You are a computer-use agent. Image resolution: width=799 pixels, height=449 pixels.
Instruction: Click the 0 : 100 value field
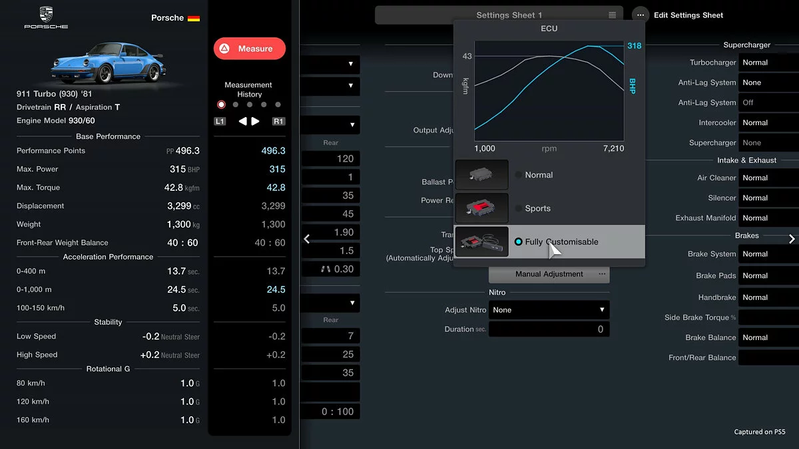[x=331, y=411]
